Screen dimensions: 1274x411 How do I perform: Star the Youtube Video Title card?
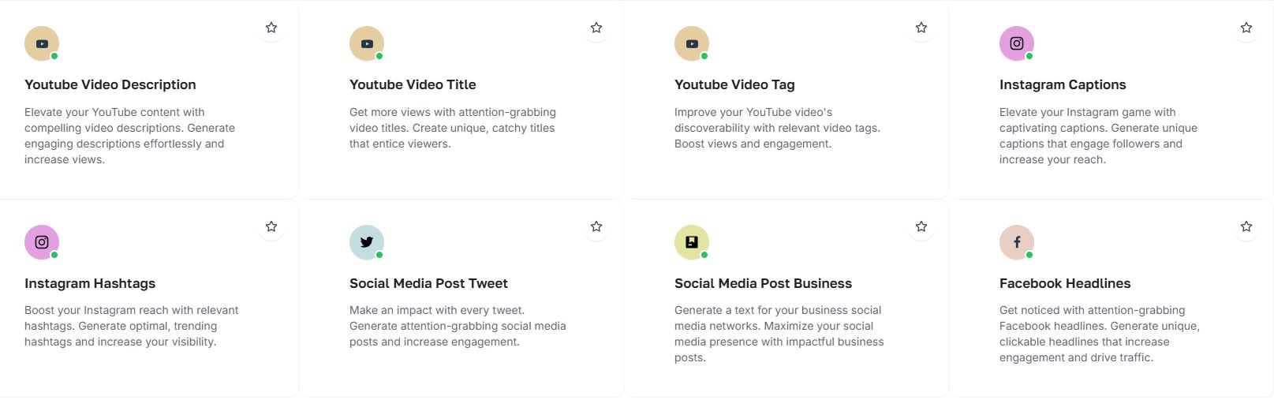pos(596,28)
